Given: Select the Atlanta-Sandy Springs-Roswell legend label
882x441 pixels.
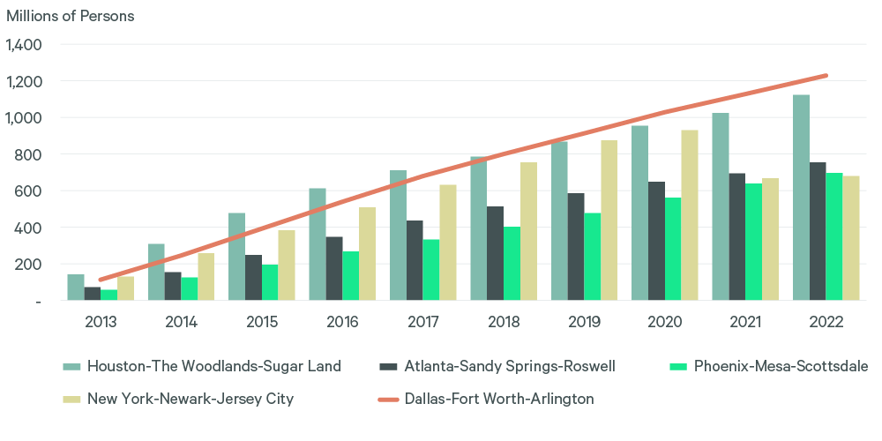Looking at the screenshot, I should (x=510, y=367).
